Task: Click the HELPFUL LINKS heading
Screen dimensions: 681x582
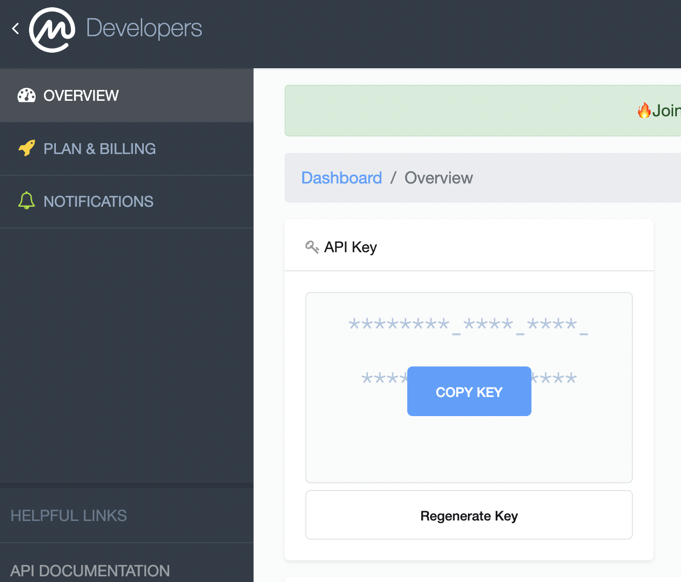Action: (x=69, y=515)
